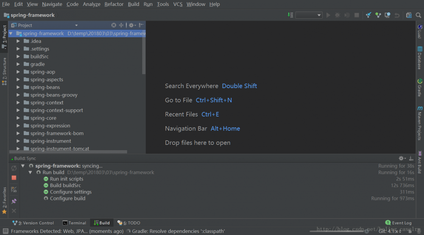Open Build panel gear settings

[402, 158]
